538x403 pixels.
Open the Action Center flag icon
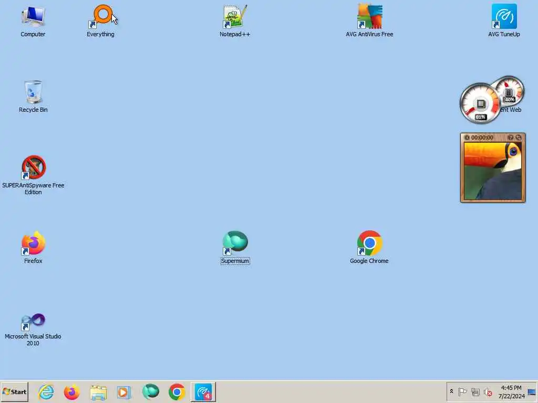coord(462,391)
